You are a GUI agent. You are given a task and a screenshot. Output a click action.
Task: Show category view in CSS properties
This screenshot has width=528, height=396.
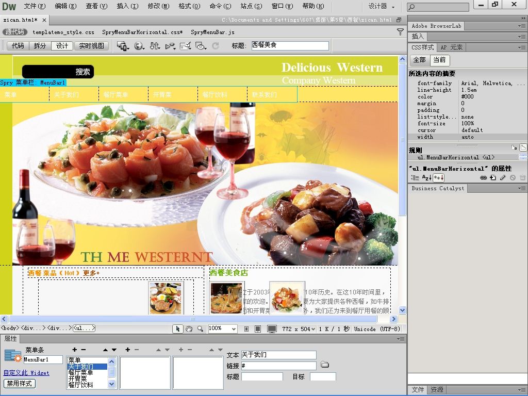pyautogui.click(x=415, y=177)
